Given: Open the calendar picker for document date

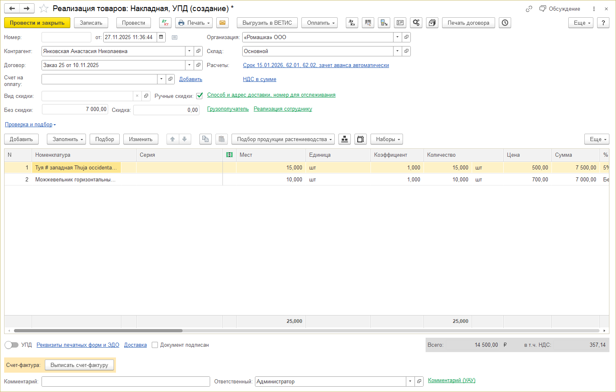Looking at the screenshot, I should coord(161,37).
